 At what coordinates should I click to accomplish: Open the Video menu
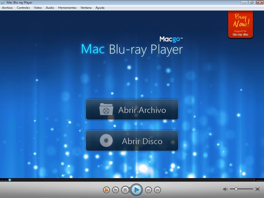(x=38, y=8)
